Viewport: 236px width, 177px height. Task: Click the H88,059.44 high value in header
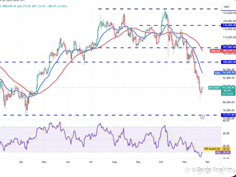[9, 6]
